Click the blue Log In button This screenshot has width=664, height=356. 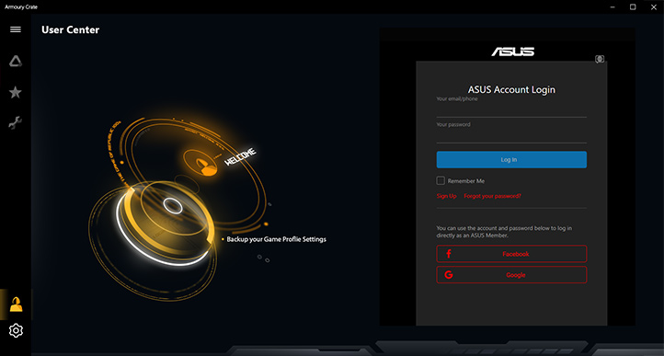coord(511,160)
